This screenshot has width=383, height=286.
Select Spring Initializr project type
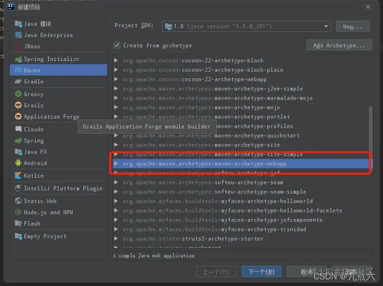[x=59, y=59]
